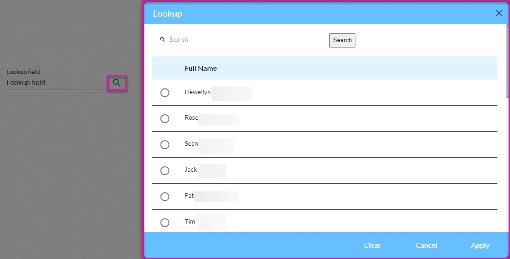Choose the radio button for Tim
The image size is (510, 259).
tap(165, 223)
